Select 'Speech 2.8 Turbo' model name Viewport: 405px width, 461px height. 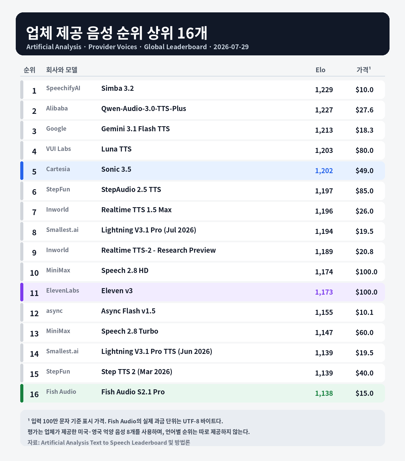click(130, 331)
